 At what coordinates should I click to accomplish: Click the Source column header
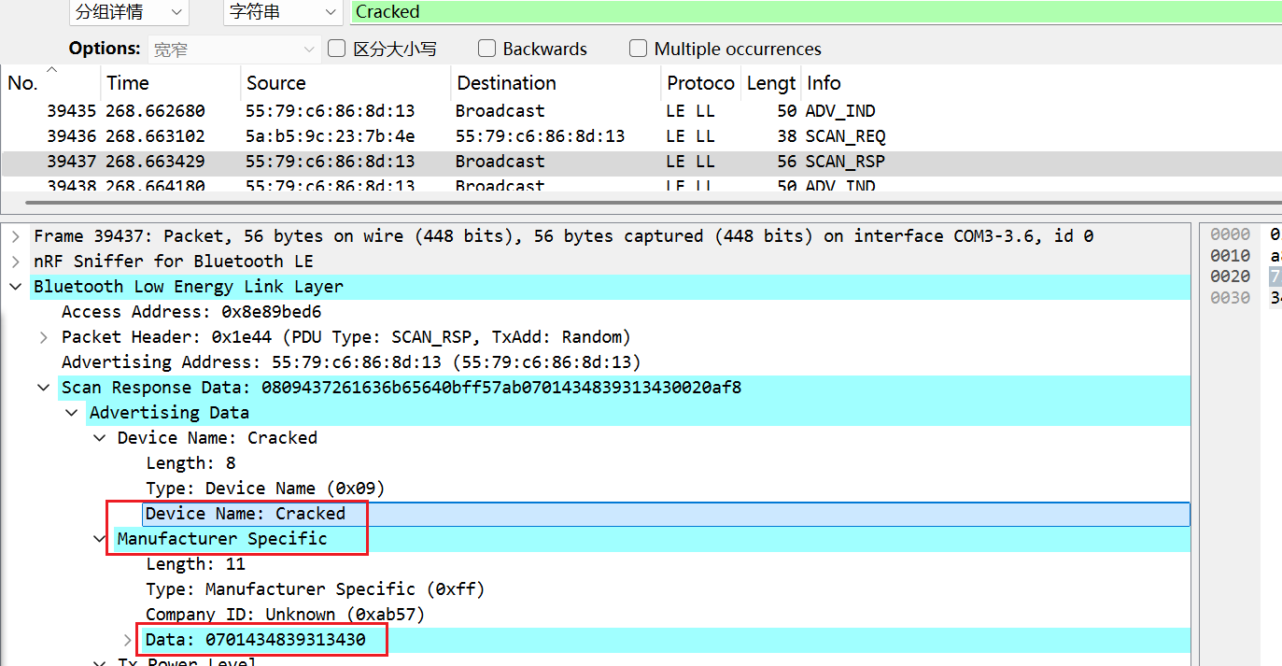(275, 83)
